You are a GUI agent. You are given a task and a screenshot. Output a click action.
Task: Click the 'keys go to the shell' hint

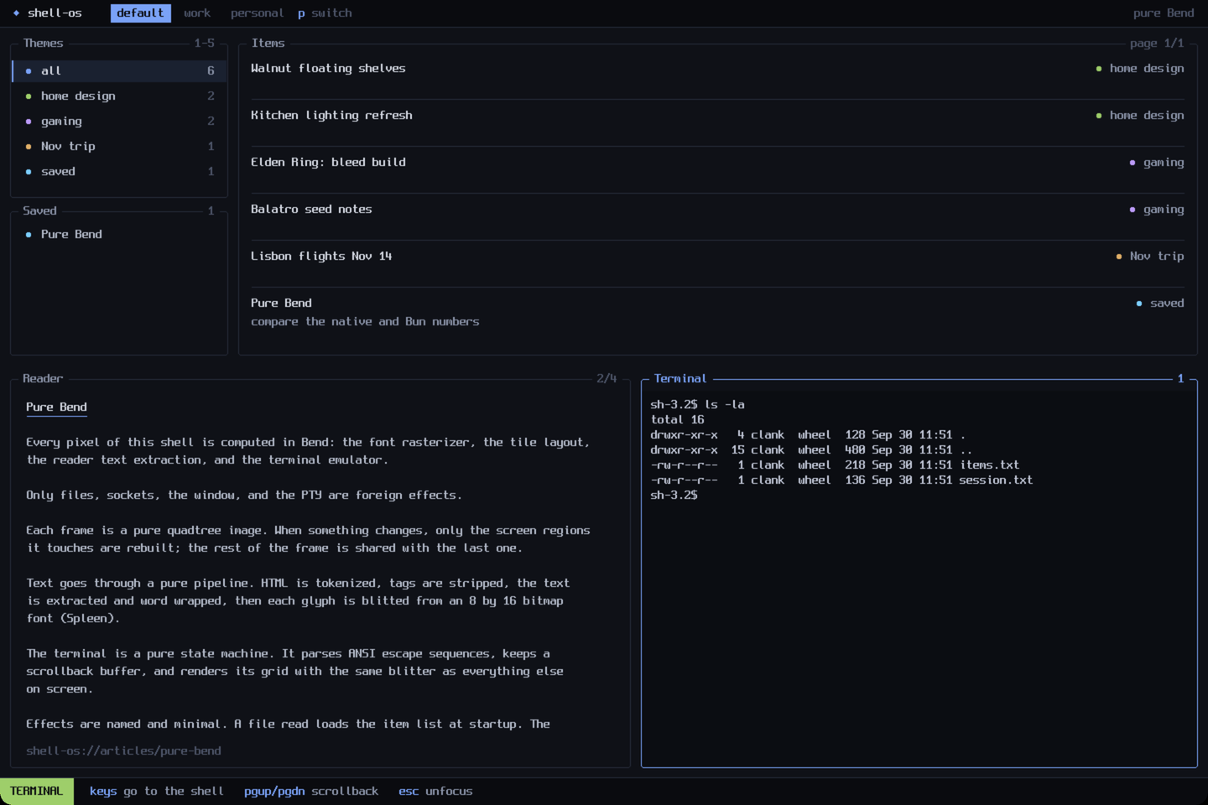coord(157,792)
